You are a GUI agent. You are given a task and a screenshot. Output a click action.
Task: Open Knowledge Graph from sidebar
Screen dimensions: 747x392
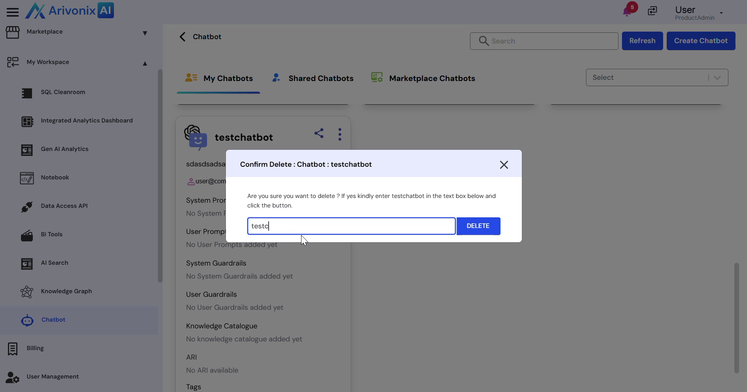click(66, 291)
